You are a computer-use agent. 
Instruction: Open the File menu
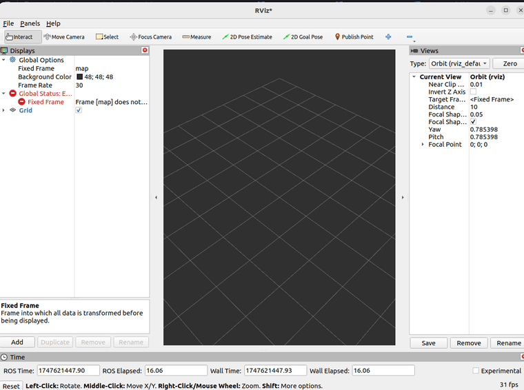pos(8,23)
